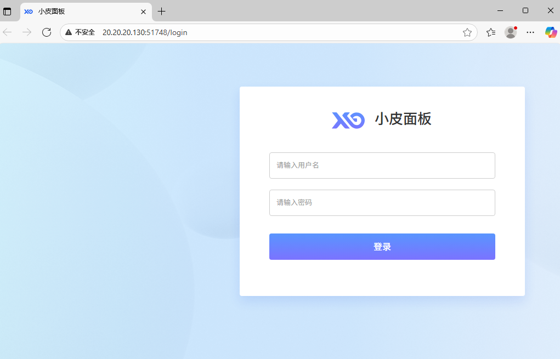Add this page to favorites star
Image resolution: width=560 pixels, height=359 pixels.
tap(467, 32)
